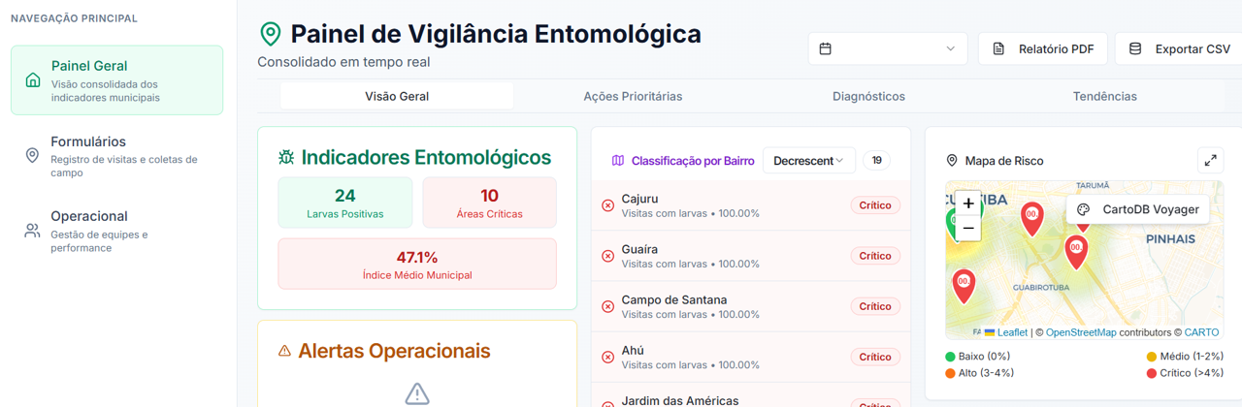Select the Diagnósticos tab

(868, 96)
